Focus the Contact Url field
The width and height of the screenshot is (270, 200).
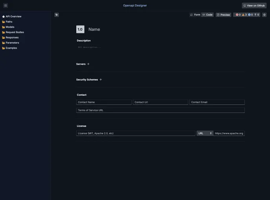[x=160, y=102]
